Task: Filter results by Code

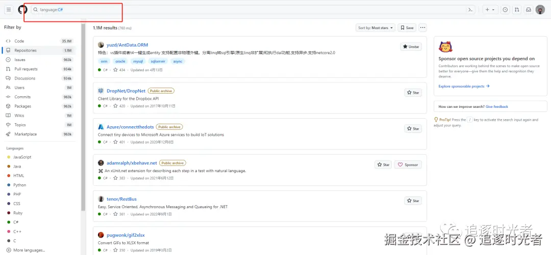Action: (39, 41)
